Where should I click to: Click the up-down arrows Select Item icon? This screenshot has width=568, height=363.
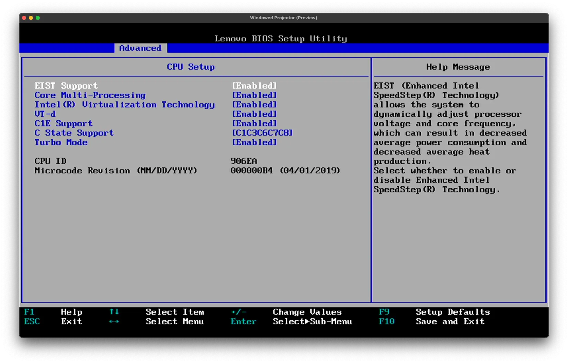point(114,312)
